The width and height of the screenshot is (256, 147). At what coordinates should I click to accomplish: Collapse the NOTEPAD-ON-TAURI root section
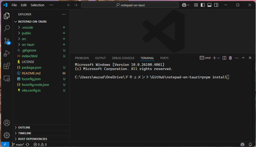(41, 22)
